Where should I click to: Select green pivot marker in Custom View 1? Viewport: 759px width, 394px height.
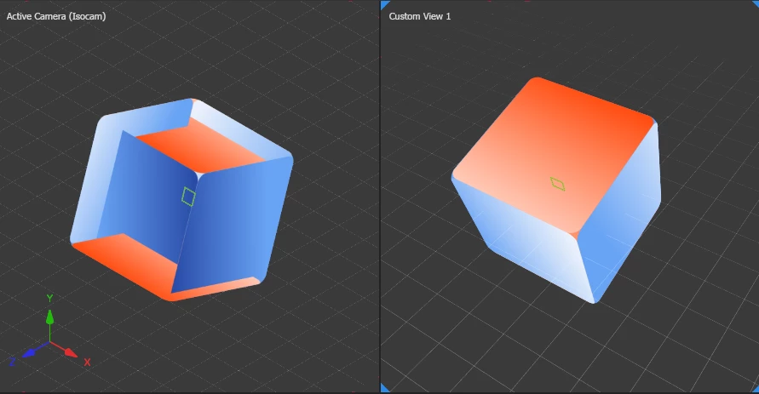[558, 184]
